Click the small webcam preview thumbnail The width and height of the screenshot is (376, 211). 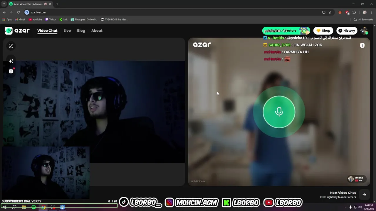tap(46, 173)
